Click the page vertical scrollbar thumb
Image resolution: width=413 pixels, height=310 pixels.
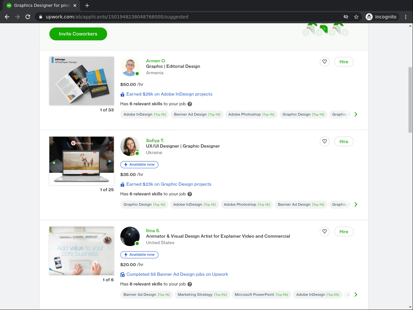pos(410,100)
